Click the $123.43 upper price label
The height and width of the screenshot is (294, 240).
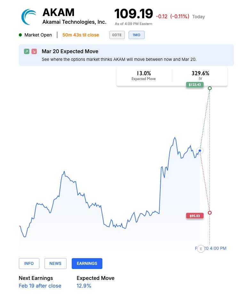195,85
